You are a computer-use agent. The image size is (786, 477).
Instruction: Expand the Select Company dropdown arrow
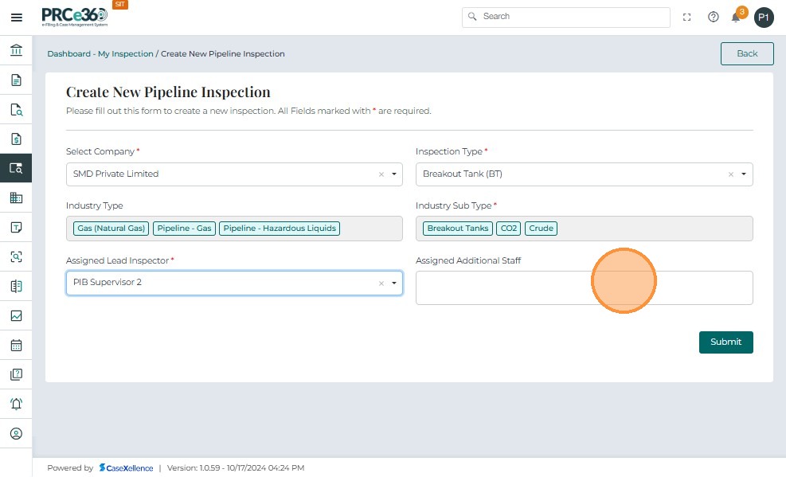click(x=393, y=174)
